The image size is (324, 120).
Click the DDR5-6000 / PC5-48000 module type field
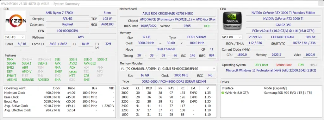click(174, 81)
